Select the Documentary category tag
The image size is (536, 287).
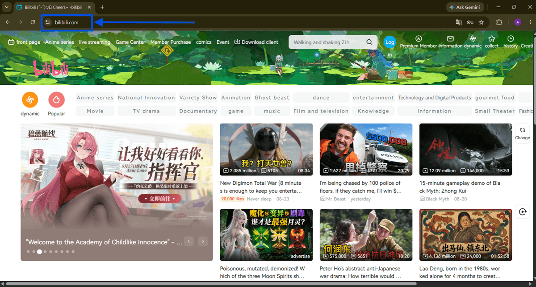[198, 111]
